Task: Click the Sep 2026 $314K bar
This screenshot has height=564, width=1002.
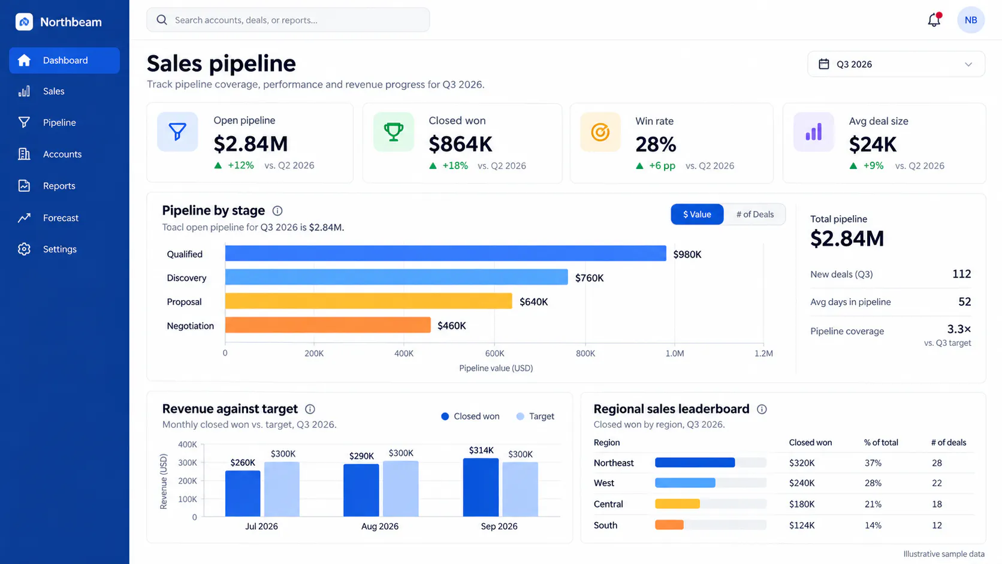Action: tap(481, 487)
